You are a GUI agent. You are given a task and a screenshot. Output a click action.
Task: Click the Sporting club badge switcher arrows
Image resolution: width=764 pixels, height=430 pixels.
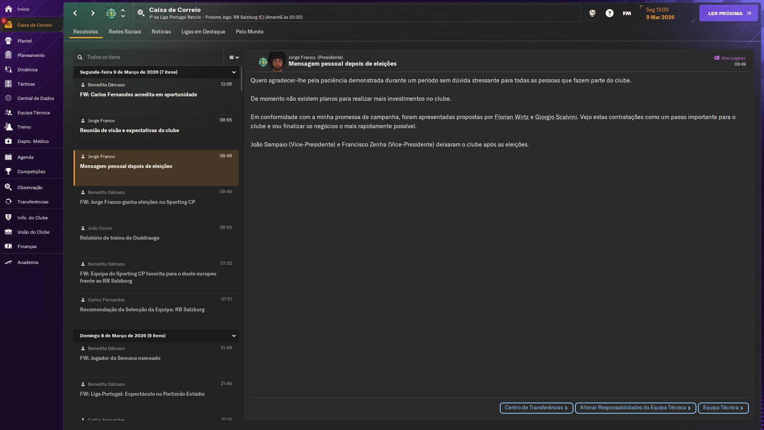point(123,13)
